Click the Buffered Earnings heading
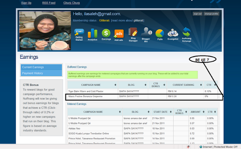The height and width of the screenshot is (149, 241). click(77, 67)
